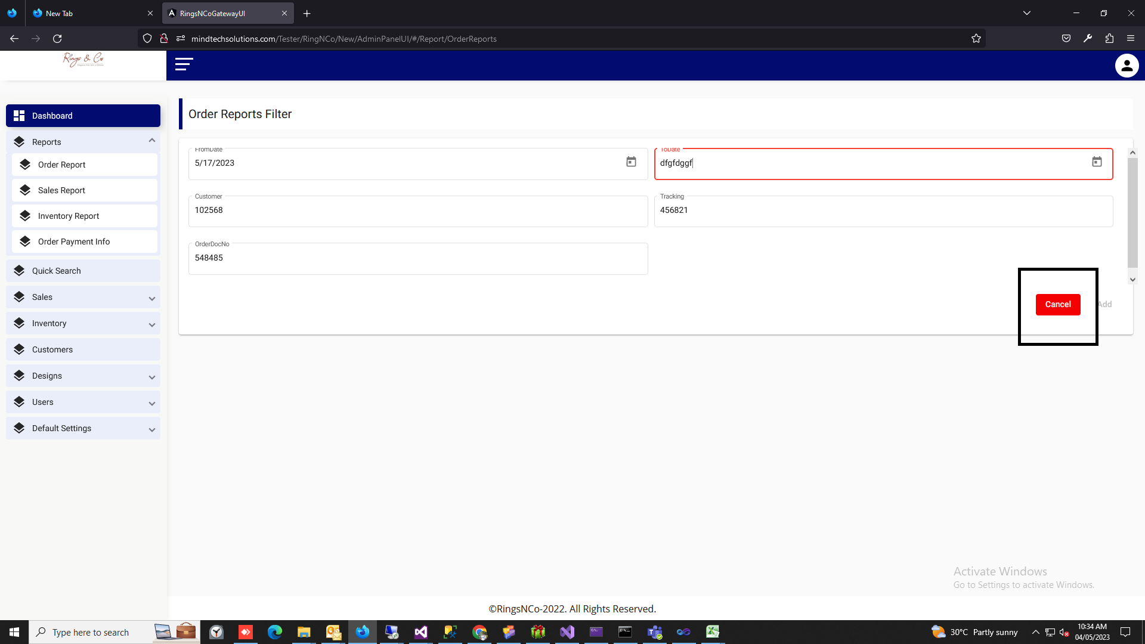The width and height of the screenshot is (1145, 644).
Task: Collapse the Reports section
Action: 151,141
